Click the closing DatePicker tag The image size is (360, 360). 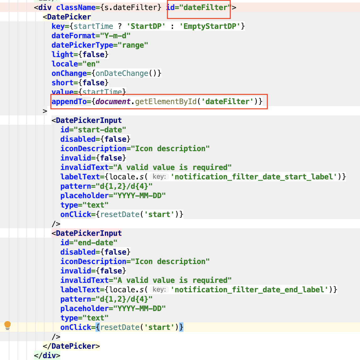(70, 346)
